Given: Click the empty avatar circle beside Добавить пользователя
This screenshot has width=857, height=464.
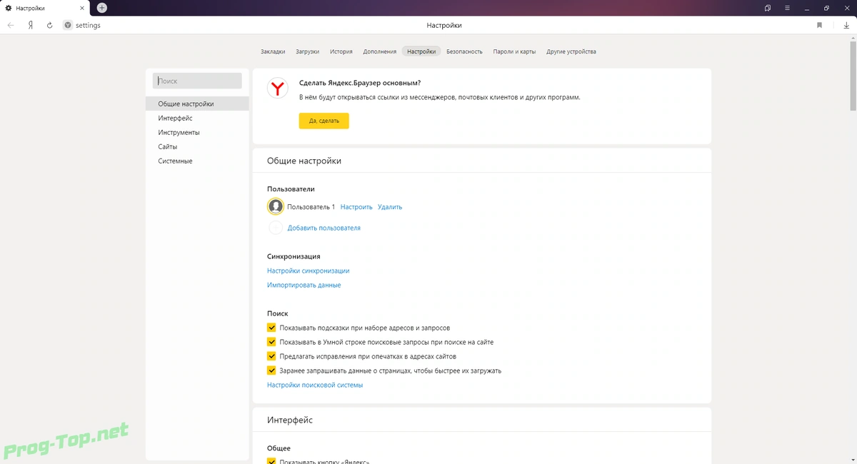Looking at the screenshot, I should click(276, 228).
